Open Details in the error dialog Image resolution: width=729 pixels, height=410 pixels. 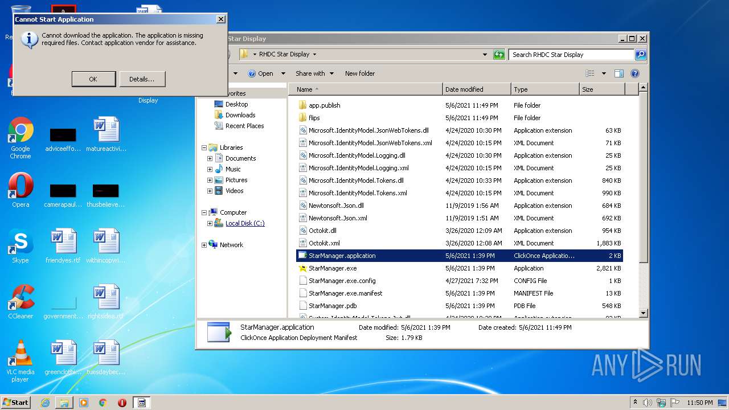coord(142,79)
